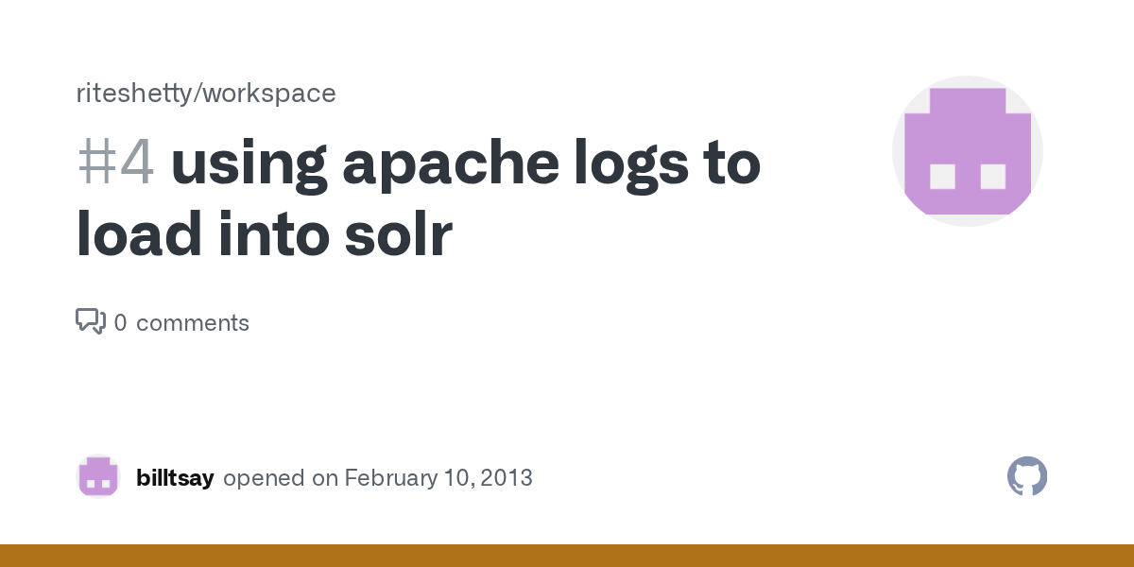This screenshot has width=1134, height=567.
Task: Click the small billtsay avatar icon
Action: tap(98, 476)
